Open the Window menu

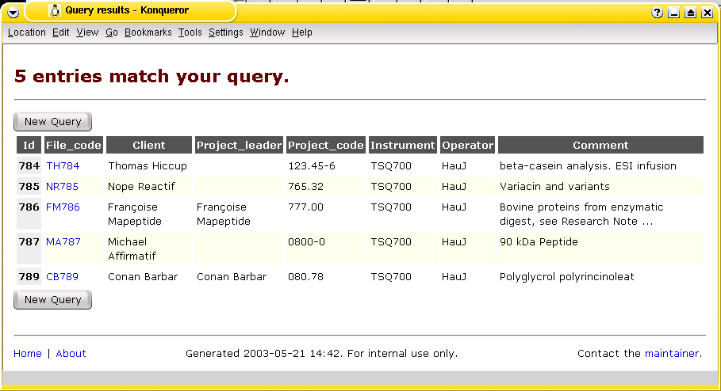267,32
